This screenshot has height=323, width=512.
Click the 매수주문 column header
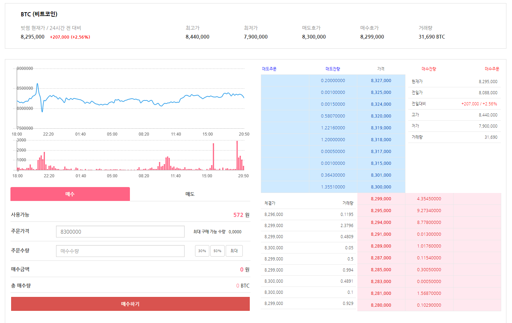tap(491, 68)
